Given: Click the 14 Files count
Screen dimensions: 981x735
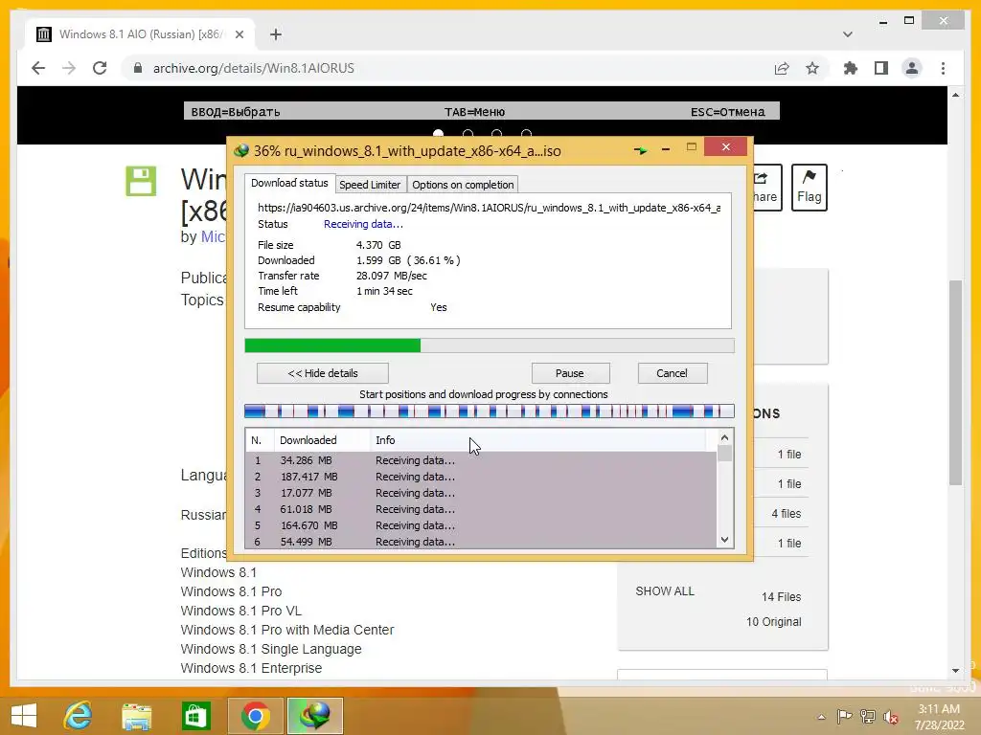Looking at the screenshot, I should (782, 597).
